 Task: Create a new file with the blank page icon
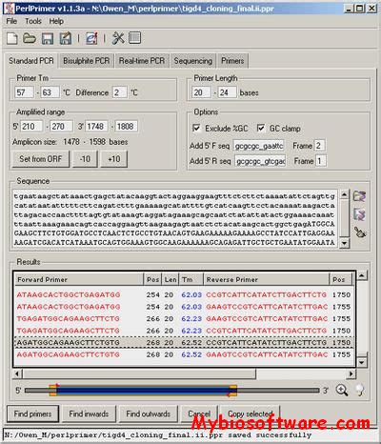tap(12, 38)
